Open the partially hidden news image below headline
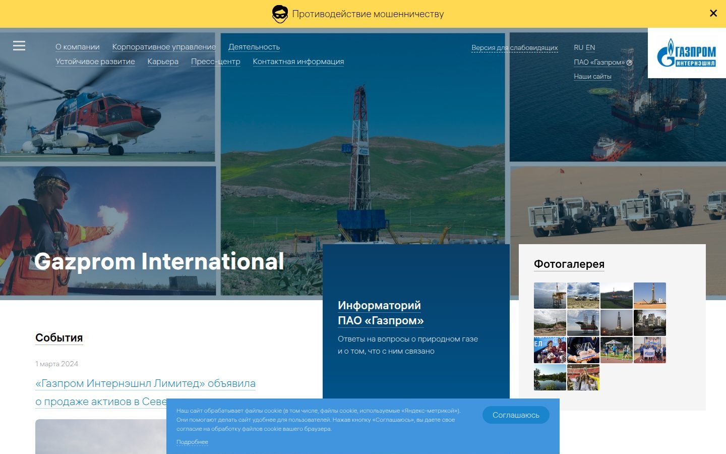The image size is (726, 454). pyautogui.click(x=101, y=436)
